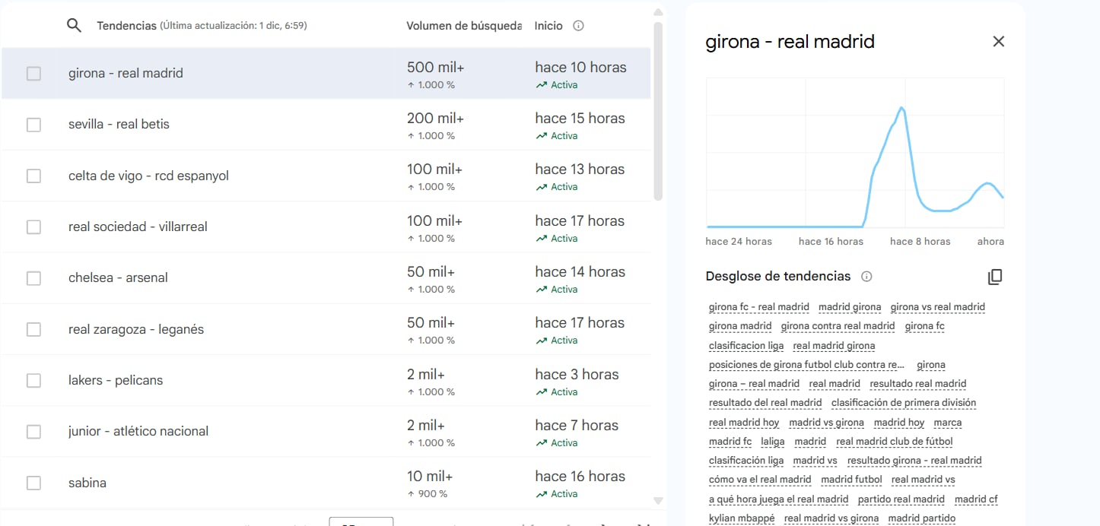This screenshot has height=526, width=1100.
Task: Click the scroll down arrow of the trends list
Action: (658, 500)
